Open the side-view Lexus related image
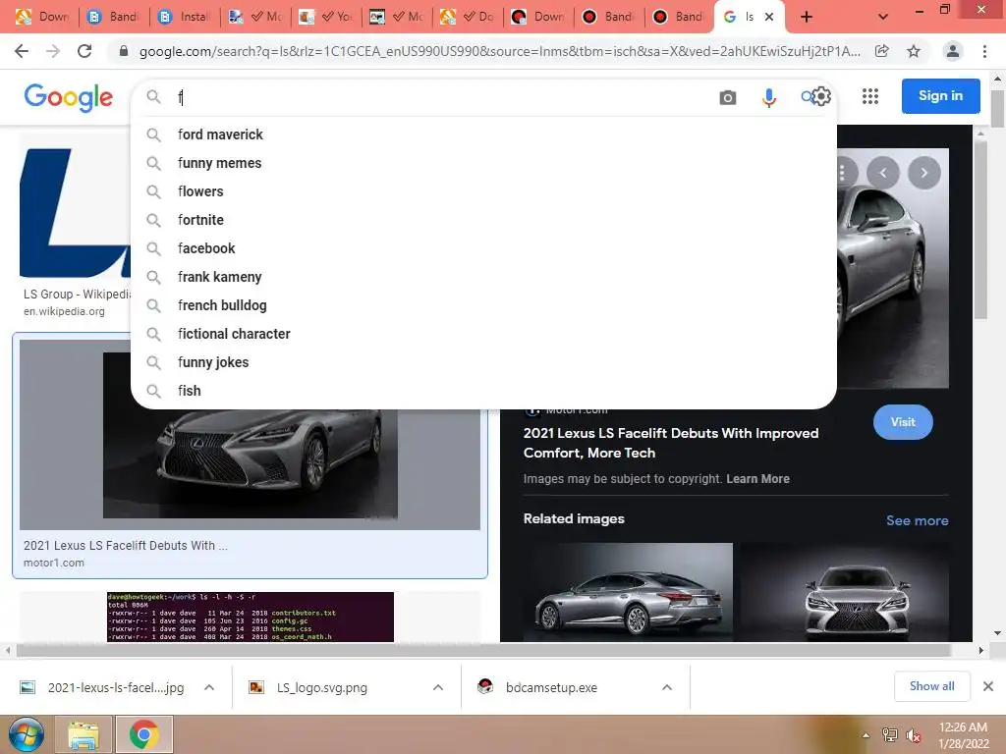This screenshot has width=1006, height=754. (628, 592)
